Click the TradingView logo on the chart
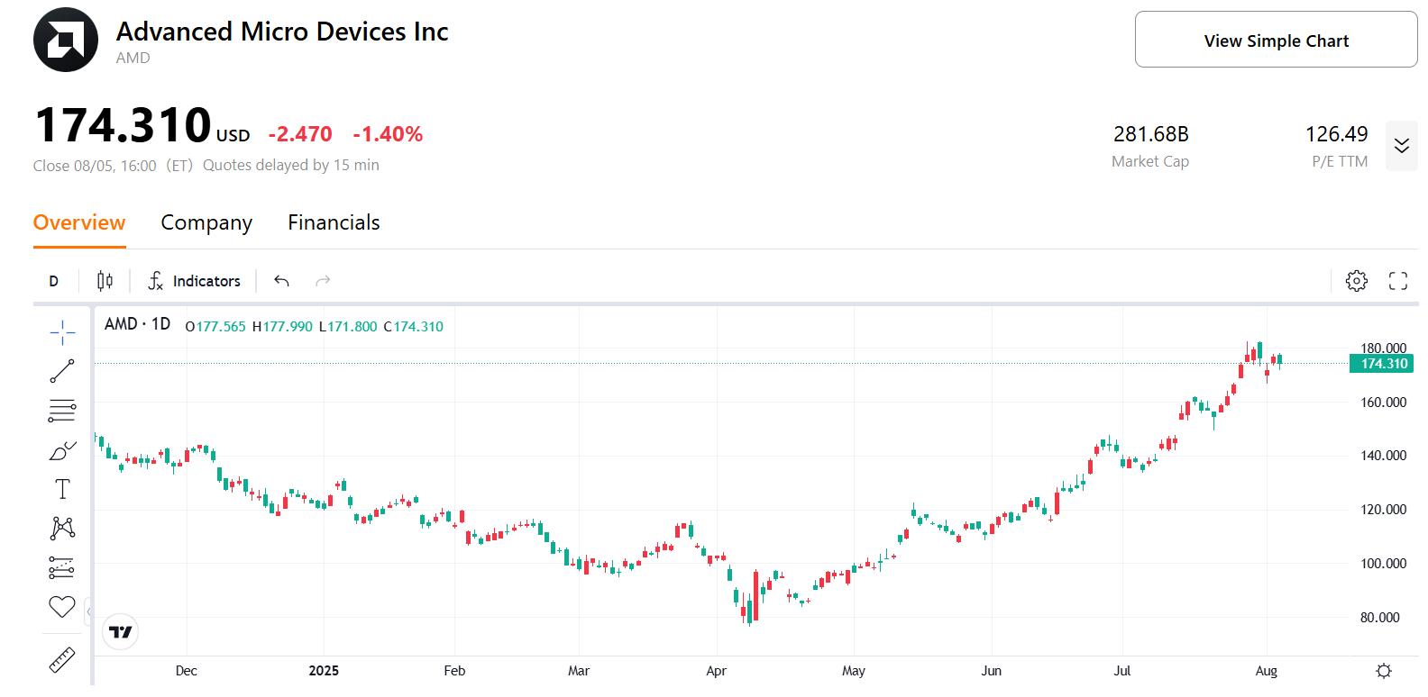 (x=120, y=631)
